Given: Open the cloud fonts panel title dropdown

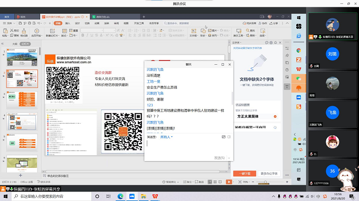Looking at the screenshot, I should 237,43.
